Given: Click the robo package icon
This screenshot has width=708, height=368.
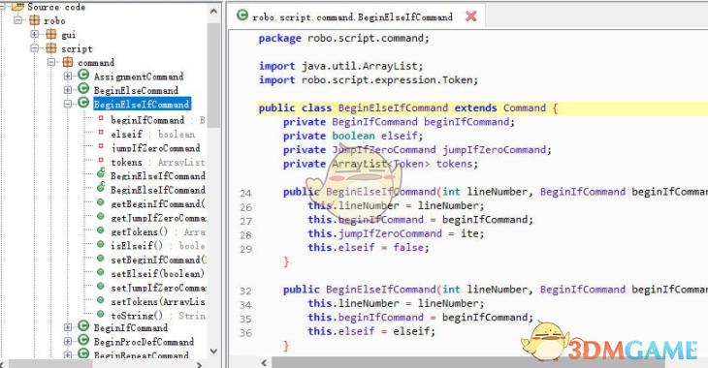Looking at the screenshot, I should [35, 20].
